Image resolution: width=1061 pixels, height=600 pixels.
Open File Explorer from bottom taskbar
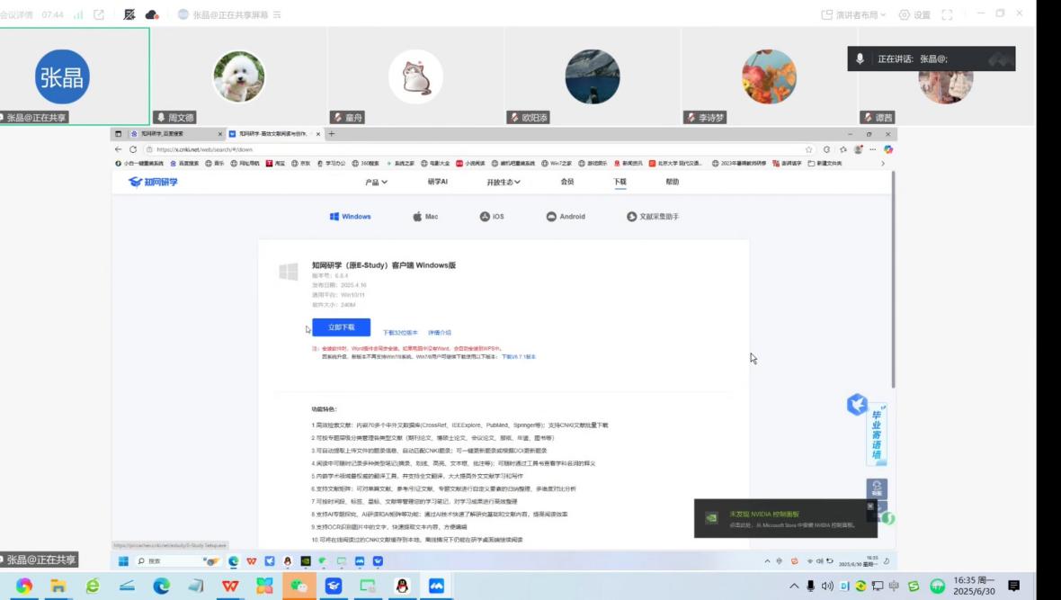tap(58, 586)
